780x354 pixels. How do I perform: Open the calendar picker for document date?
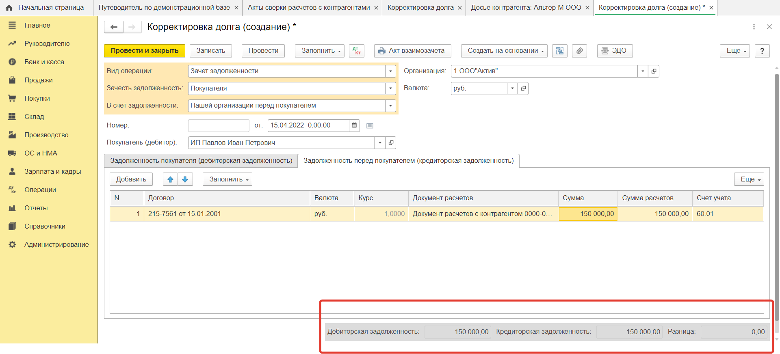pos(354,125)
